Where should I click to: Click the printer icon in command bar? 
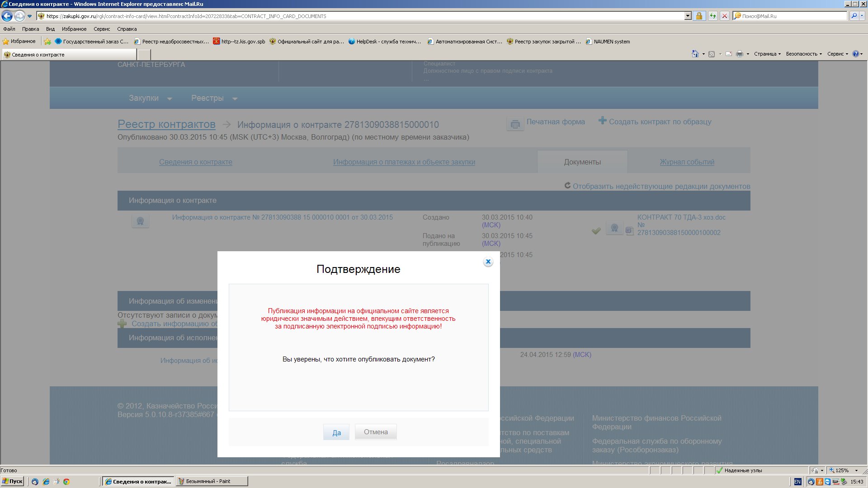pos(739,54)
